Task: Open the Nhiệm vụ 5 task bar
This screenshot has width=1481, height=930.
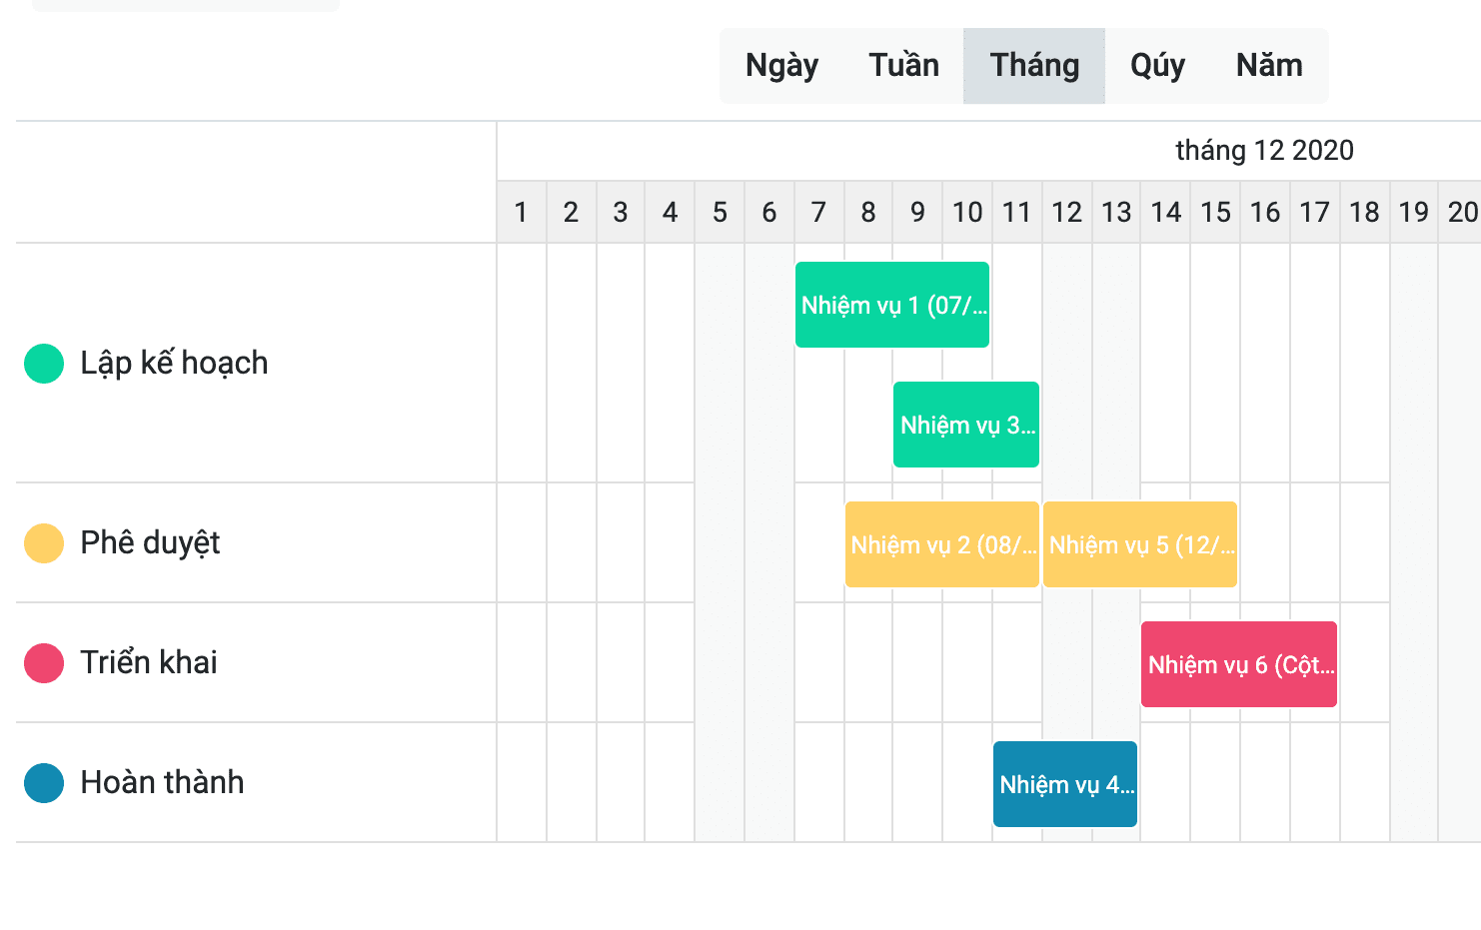Action: 1140,544
